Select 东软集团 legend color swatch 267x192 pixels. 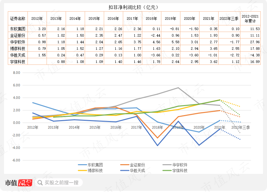point(83,165)
